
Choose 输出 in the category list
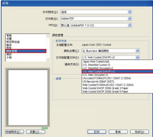coord(9,45)
